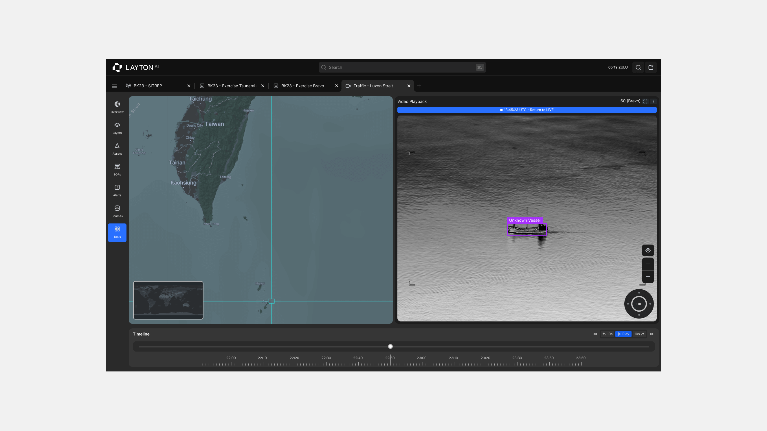Viewport: 767px width, 431px height.
Task: Click the Tainan map label
Action: [177, 163]
